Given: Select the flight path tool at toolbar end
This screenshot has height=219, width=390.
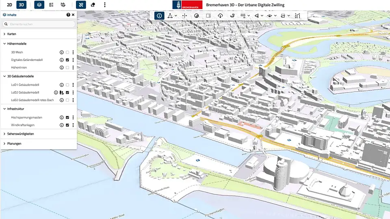Looking at the screenshot, I should (297, 16).
